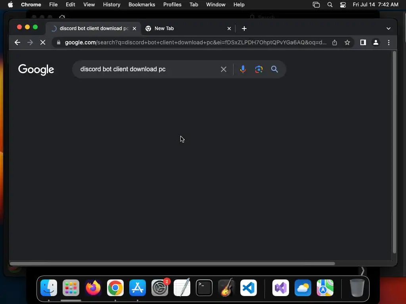Open the Edit menu
The width and height of the screenshot is (406, 304).
click(x=70, y=5)
